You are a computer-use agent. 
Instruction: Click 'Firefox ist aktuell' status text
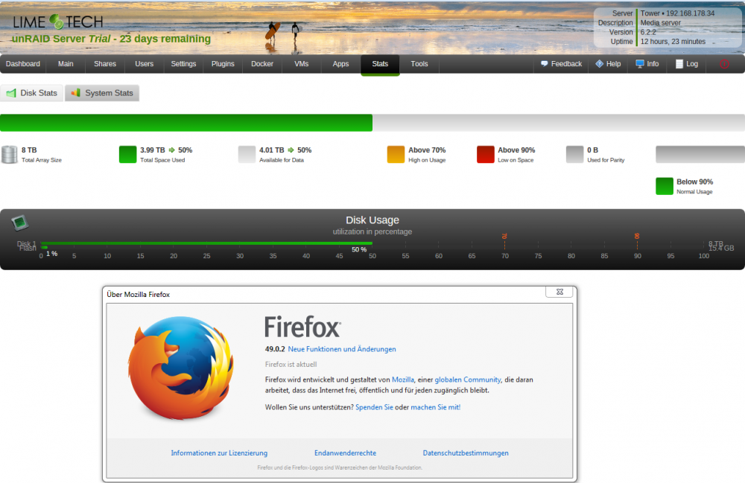[x=291, y=365]
